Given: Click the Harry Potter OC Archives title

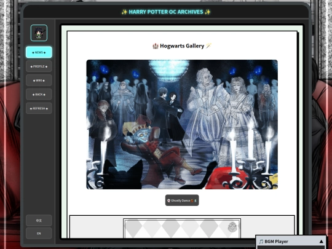Looking at the screenshot, I should pos(166,12).
